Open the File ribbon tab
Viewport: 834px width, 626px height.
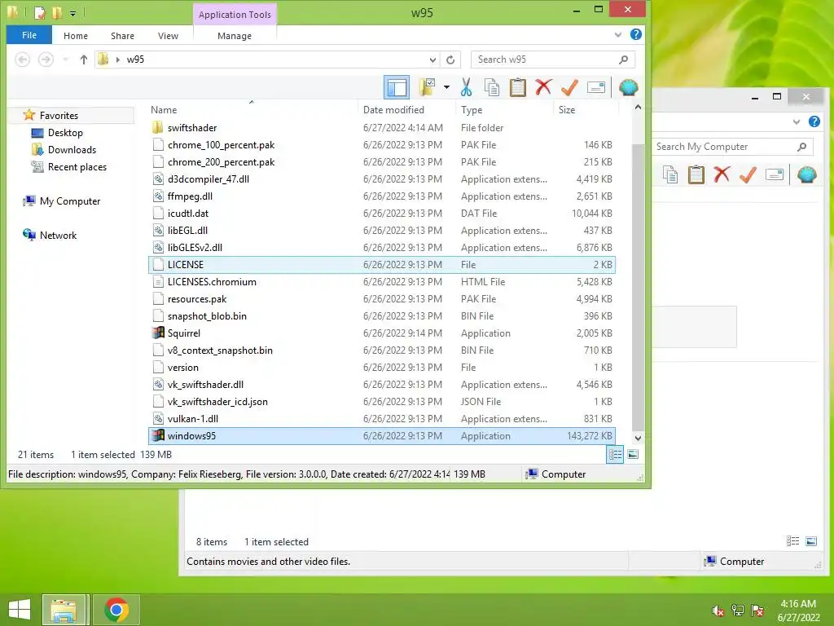click(x=29, y=35)
